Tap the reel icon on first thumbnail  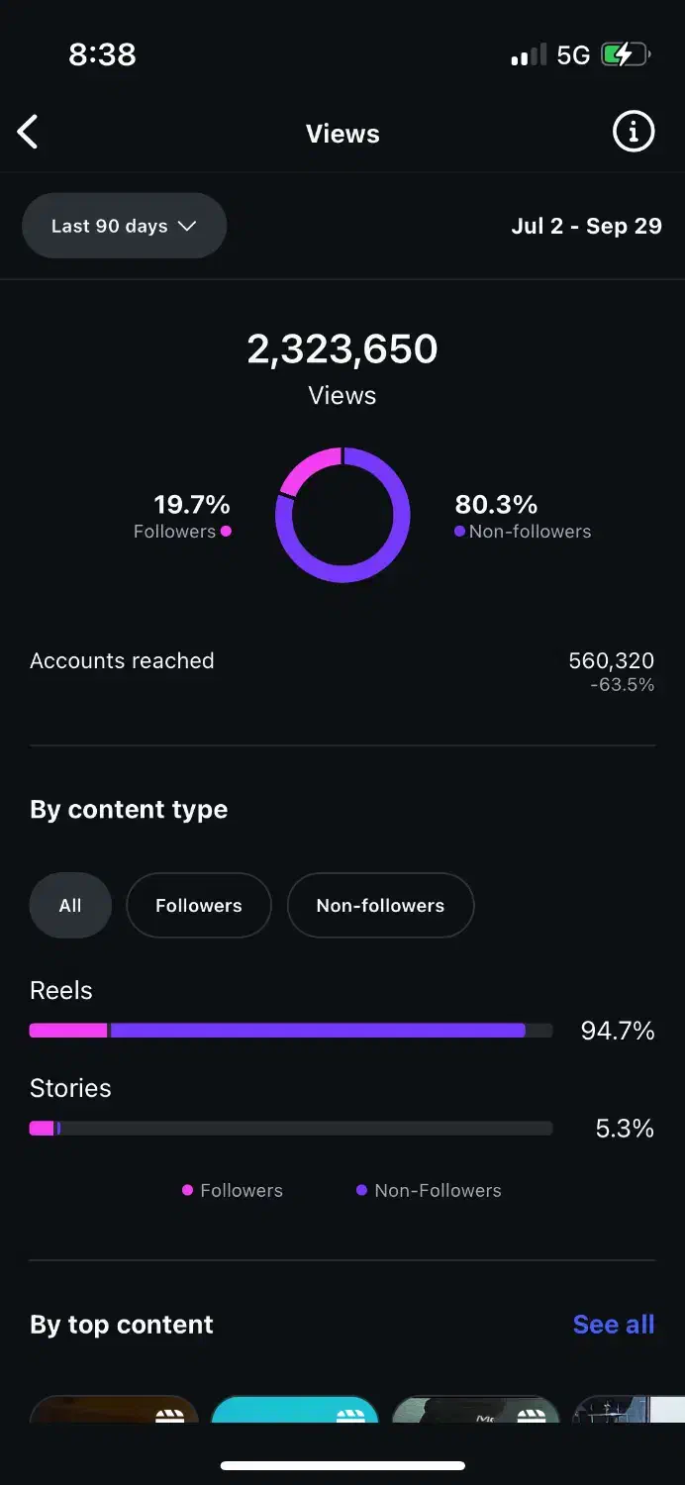coord(170,1415)
